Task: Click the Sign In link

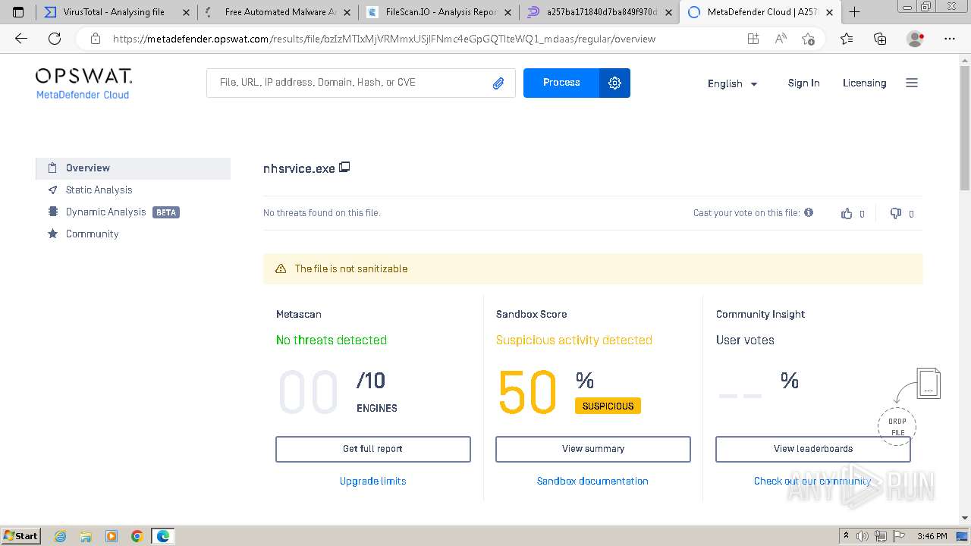Action: 803,83
